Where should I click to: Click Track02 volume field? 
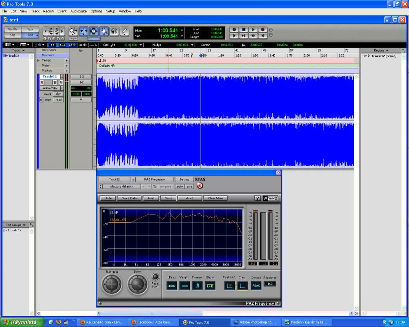(81, 88)
